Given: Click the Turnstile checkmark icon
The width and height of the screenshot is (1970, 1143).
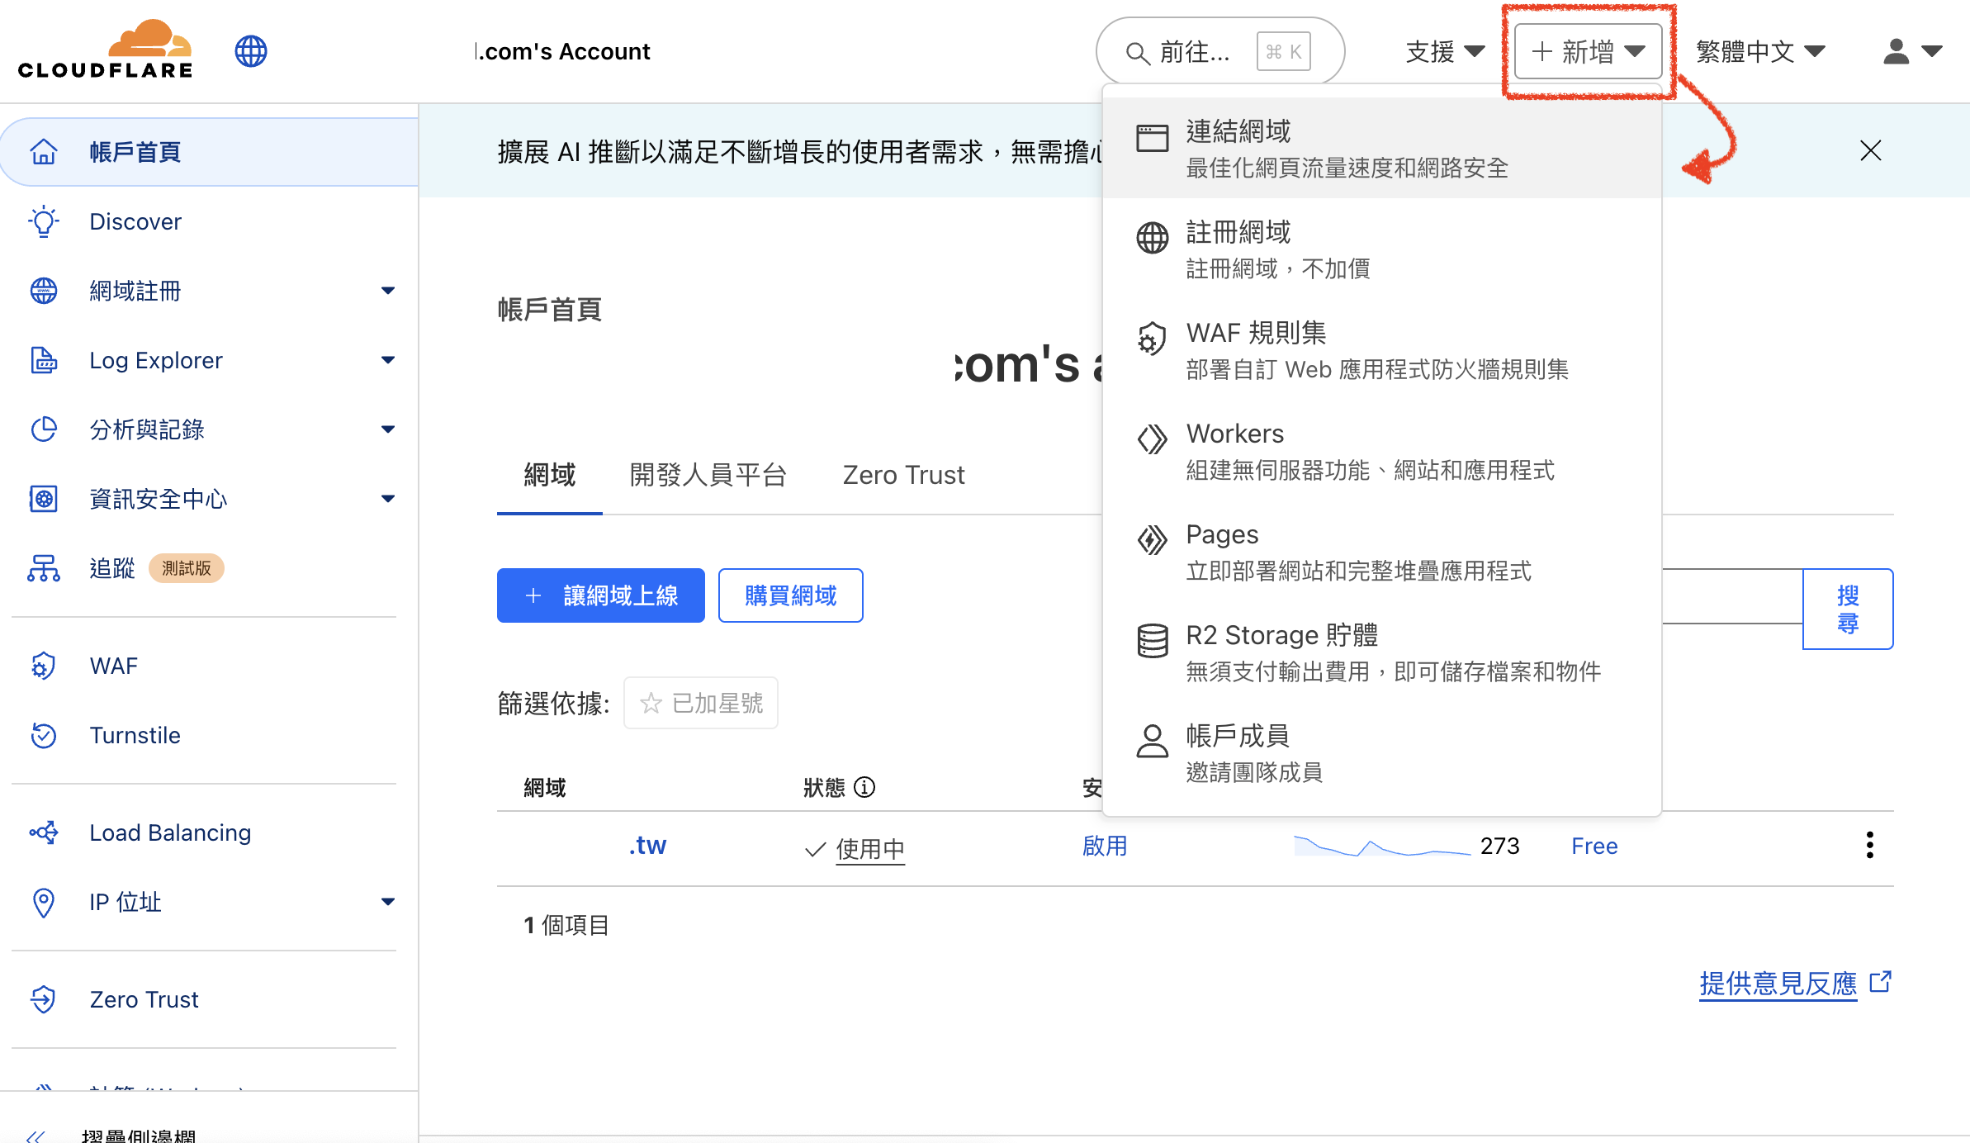Looking at the screenshot, I should point(44,735).
